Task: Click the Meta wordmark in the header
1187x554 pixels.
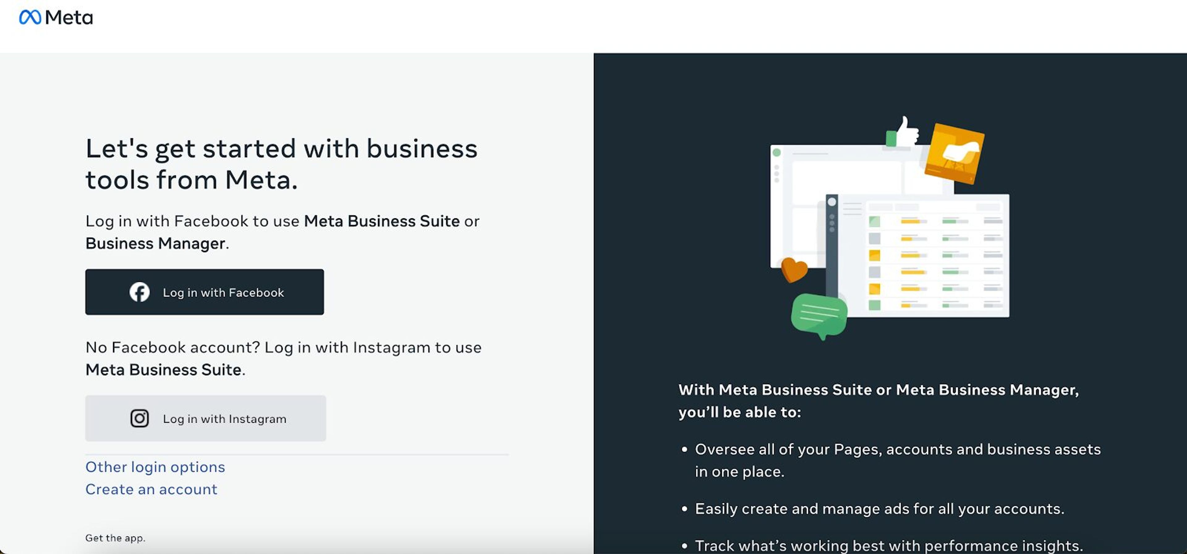Action: pyautogui.click(x=69, y=17)
